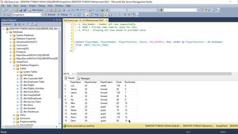Collapse the Select statement outline in editor

[x=75, y=42]
